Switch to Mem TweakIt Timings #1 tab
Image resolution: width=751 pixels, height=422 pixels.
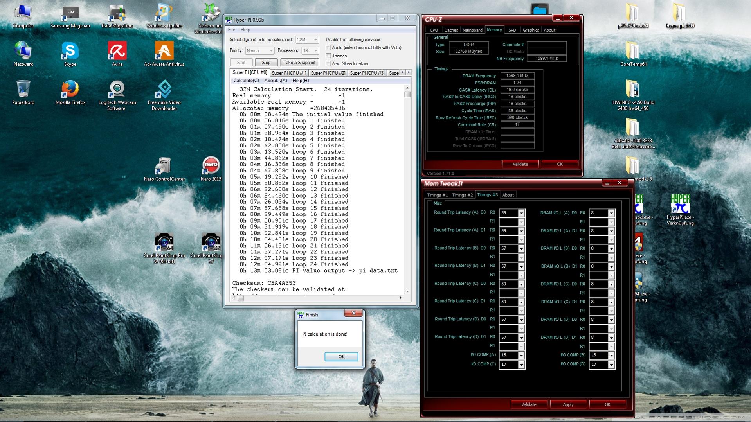(437, 195)
